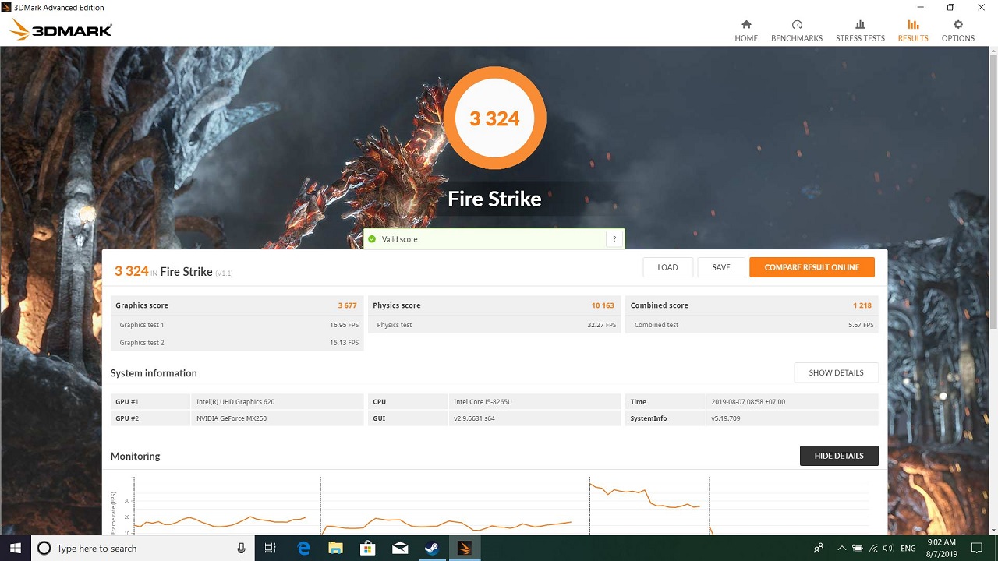Switch to the Results tab
Viewport: 998px width, 561px height.
tap(913, 30)
